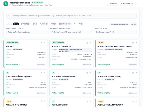
Task: Click the ACETAMINOFÉN IF (Jarabe) card title
Action: pyautogui.click(x=109, y=76)
